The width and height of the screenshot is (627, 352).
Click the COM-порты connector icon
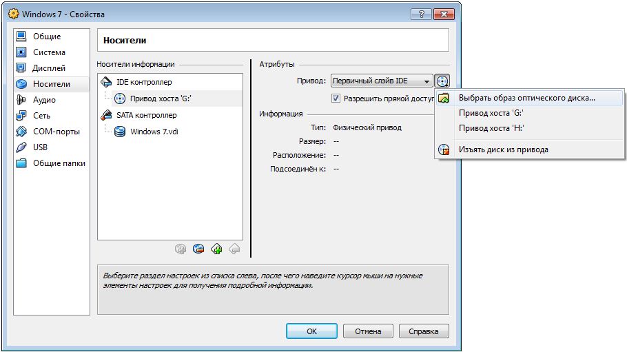(21, 131)
